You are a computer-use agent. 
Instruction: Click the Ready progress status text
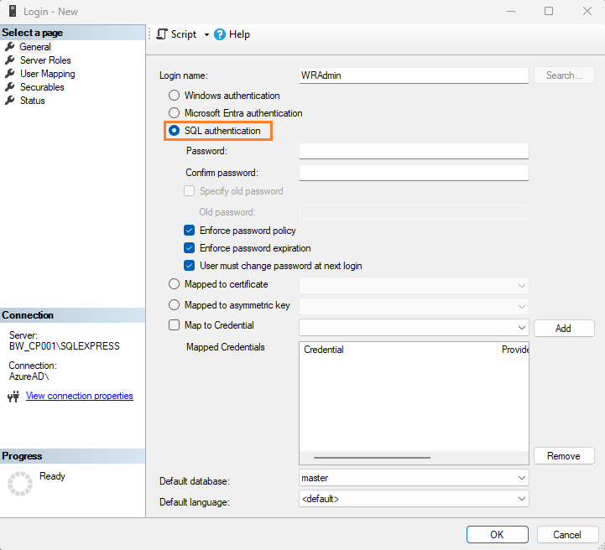(x=52, y=476)
